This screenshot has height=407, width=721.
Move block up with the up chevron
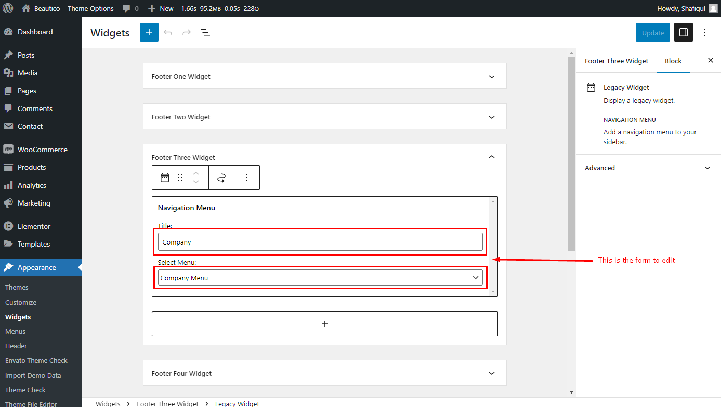tap(196, 172)
